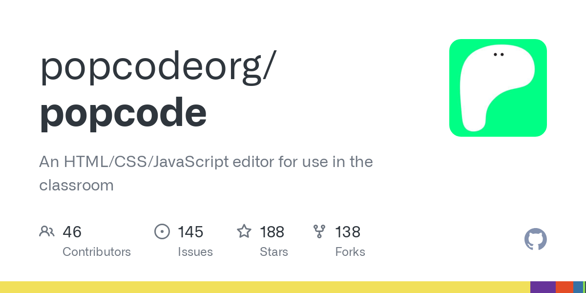This screenshot has width=586, height=293.
Task: Click the 188 stars count
Action: click(x=272, y=232)
